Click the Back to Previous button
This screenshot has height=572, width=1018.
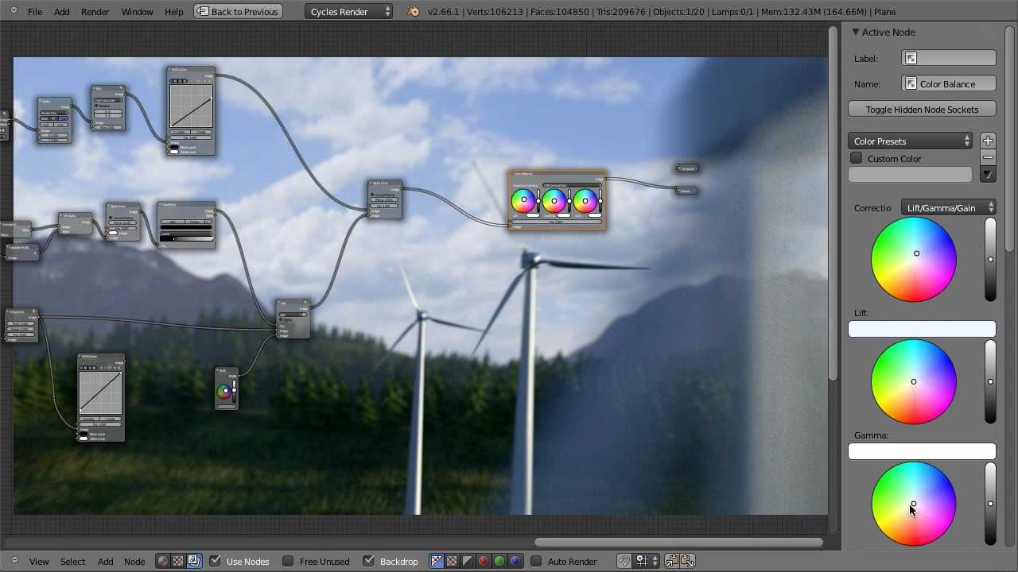(x=238, y=11)
